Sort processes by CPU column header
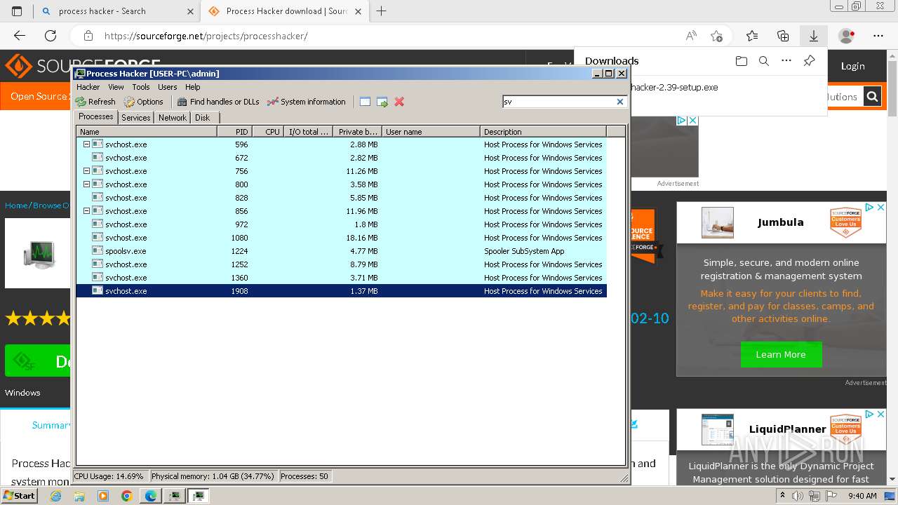The height and width of the screenshot is (505, 898). [267, 132]
